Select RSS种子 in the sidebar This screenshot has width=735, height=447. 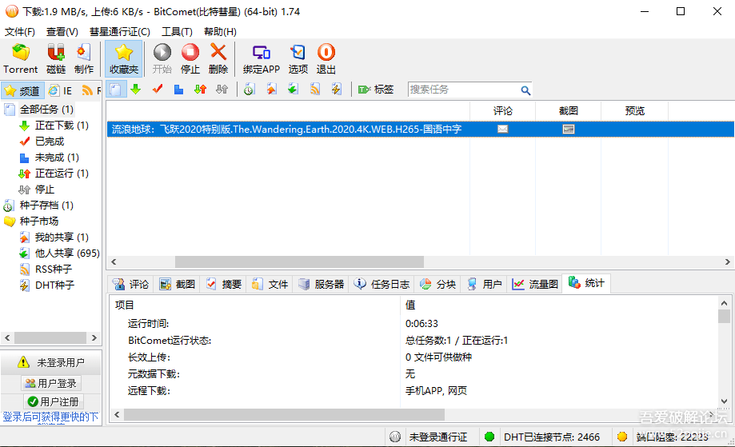tap(54, 269)
